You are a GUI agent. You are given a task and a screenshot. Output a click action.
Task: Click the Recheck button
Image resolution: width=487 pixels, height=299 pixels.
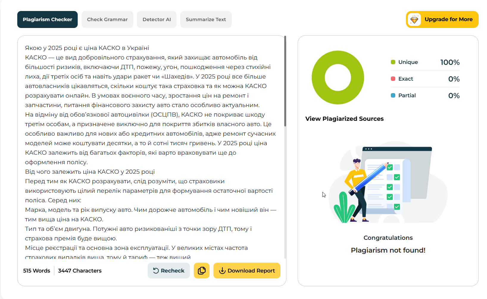click(168, 270)
